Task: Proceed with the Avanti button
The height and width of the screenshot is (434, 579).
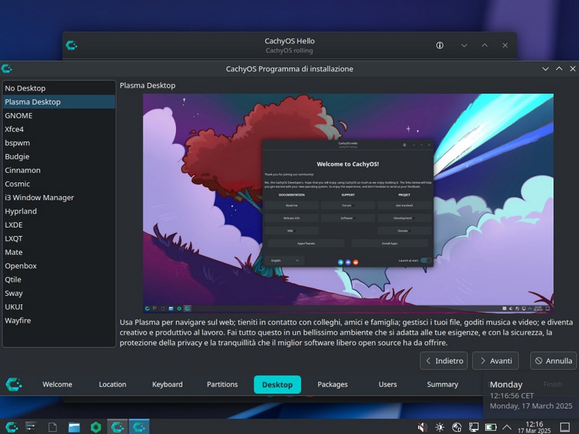Action: 496,361
